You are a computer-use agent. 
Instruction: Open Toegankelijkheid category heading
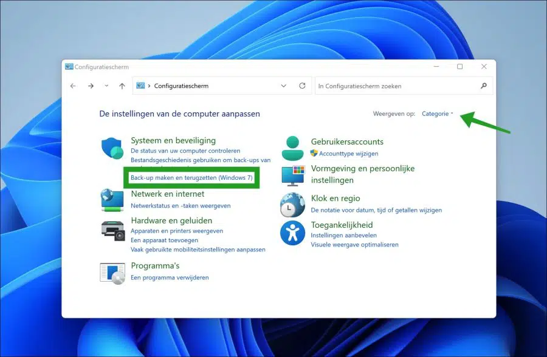(x=342, y=225)
